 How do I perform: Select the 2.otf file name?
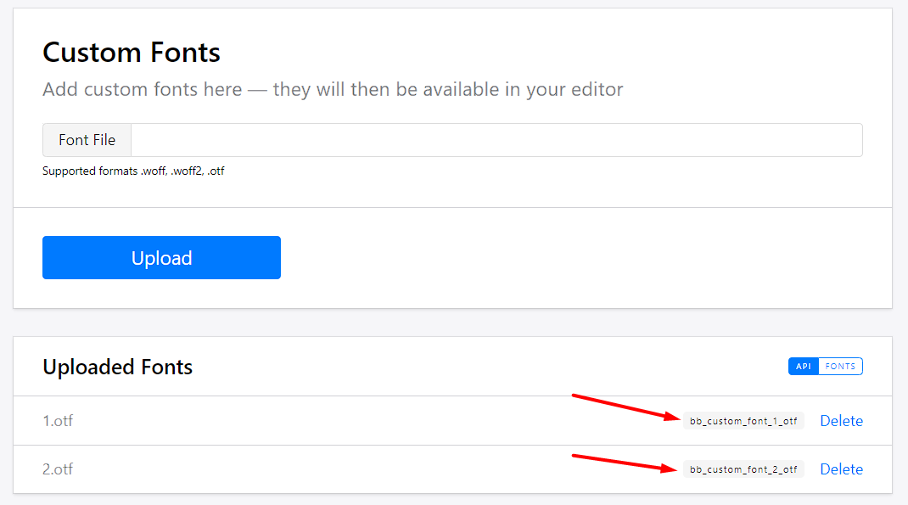[58, 469]
